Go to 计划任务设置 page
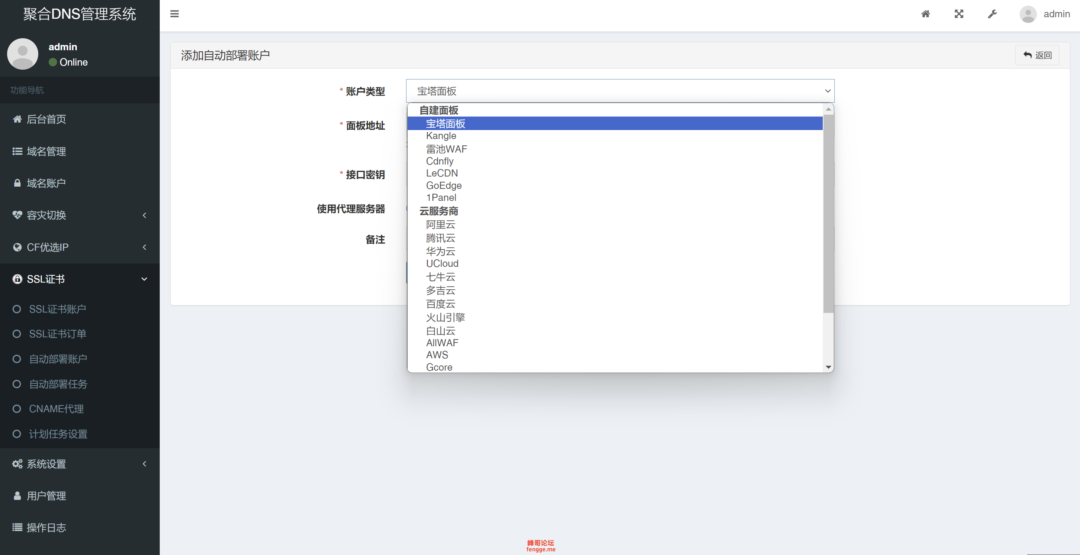 (79, 434)
